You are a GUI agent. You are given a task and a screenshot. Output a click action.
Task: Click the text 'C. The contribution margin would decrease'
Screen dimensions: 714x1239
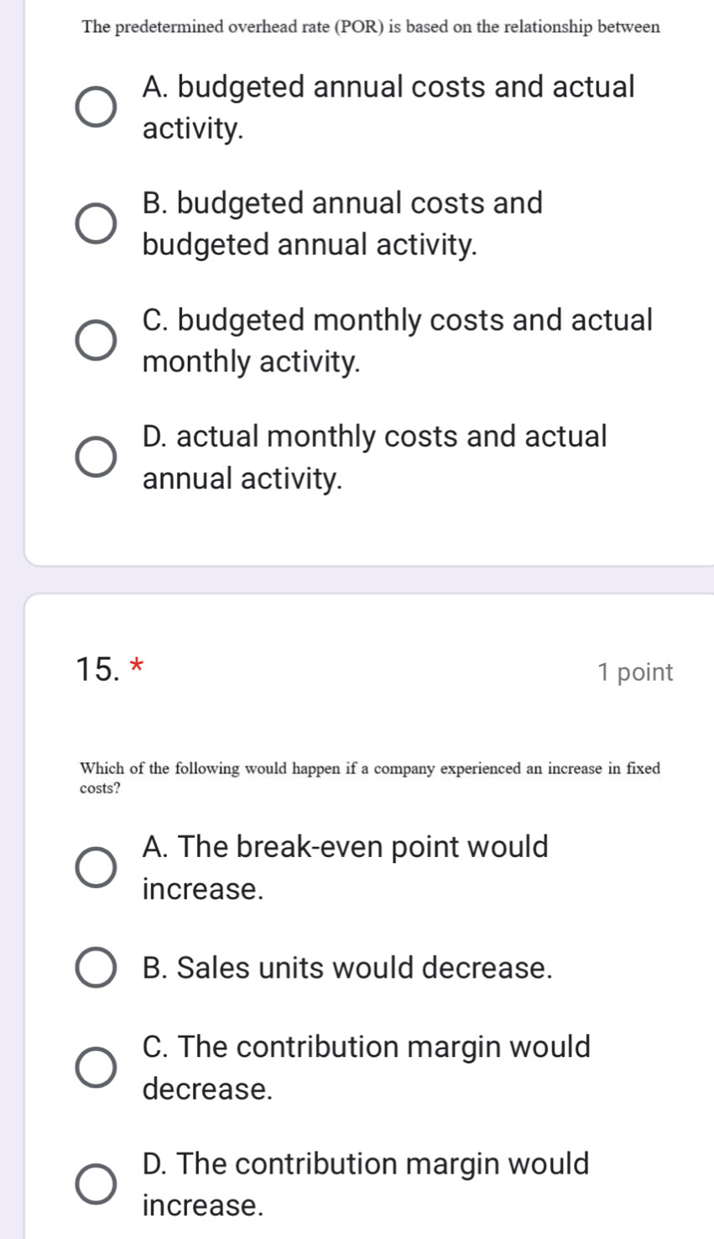(367, 1068)
